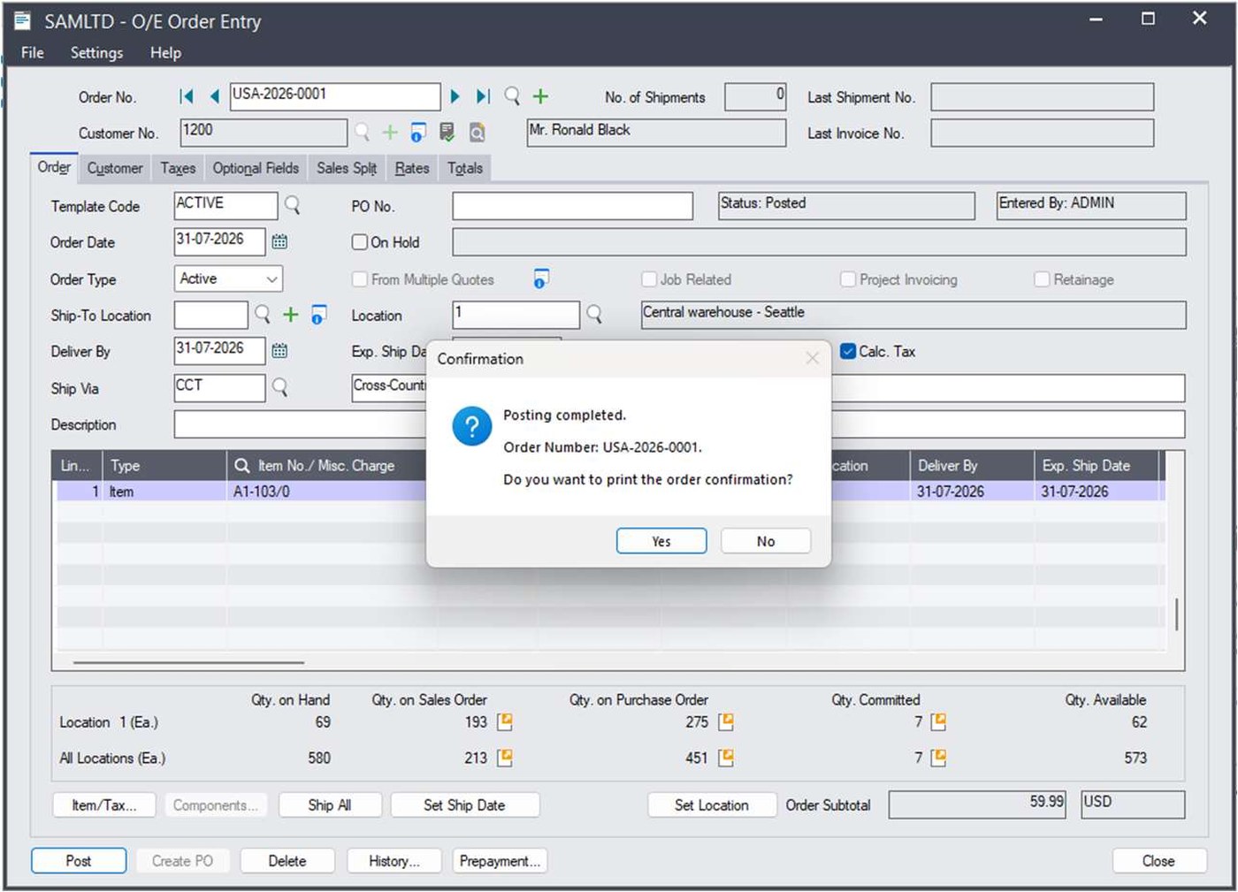Viewport: 1238px width, 892px height.
Task: Open Order No. finder magnifier
Action: click(511, 95)
